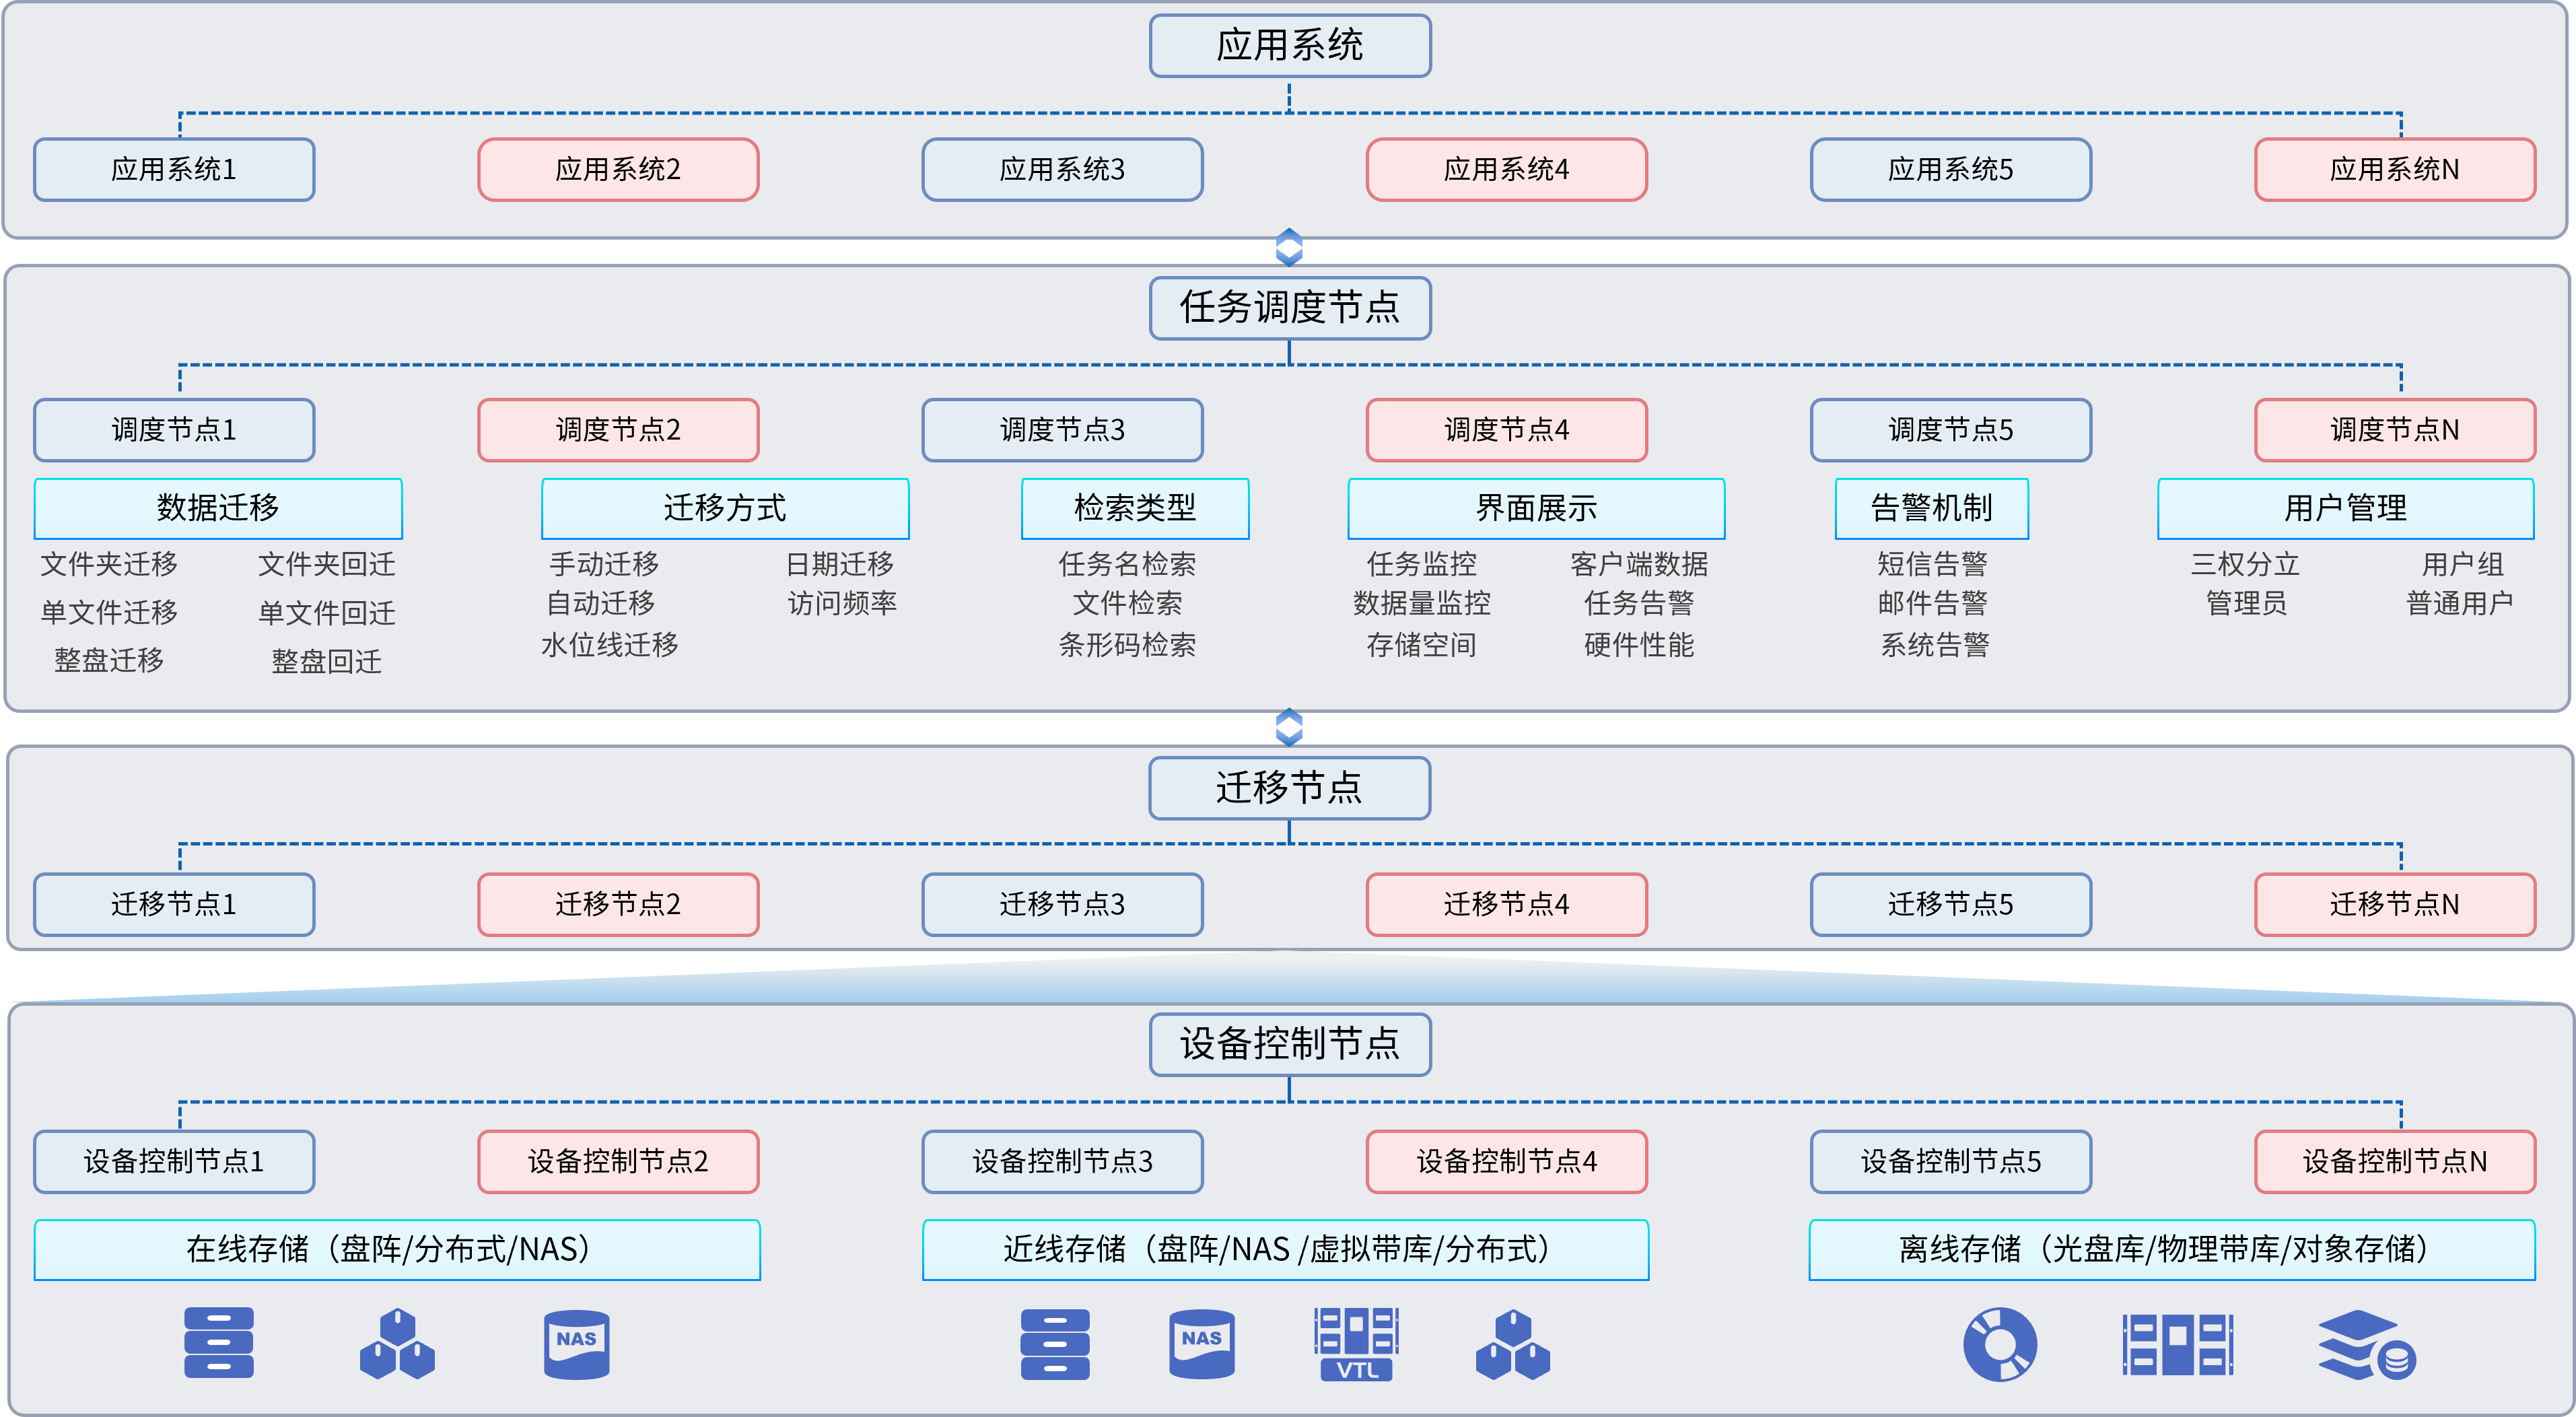Open the 数据迁移 header

(x=218, y=508)
